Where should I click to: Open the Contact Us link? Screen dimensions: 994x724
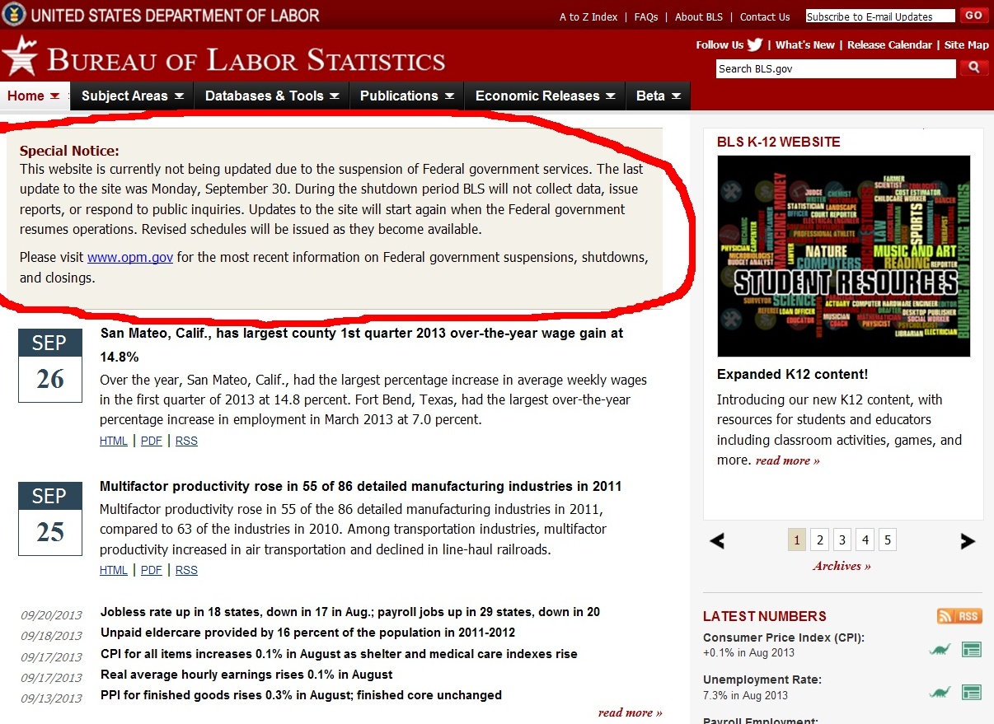[x=765, y=16]
